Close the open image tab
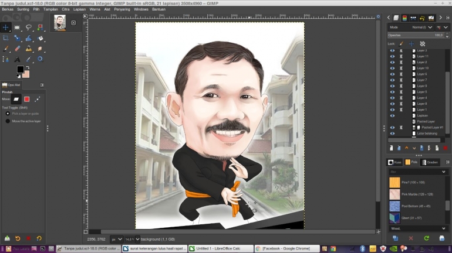The width and height of the screenshot is (452, 253). (x=73, y=23)
